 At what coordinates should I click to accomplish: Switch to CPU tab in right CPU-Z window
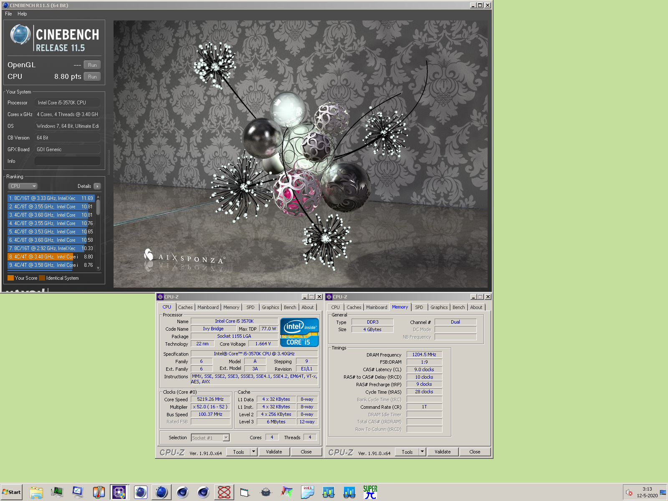(335, 307)
